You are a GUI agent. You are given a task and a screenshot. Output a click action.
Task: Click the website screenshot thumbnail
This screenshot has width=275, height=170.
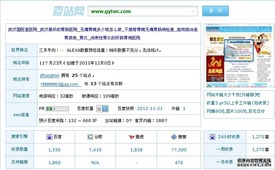[239, 56]
